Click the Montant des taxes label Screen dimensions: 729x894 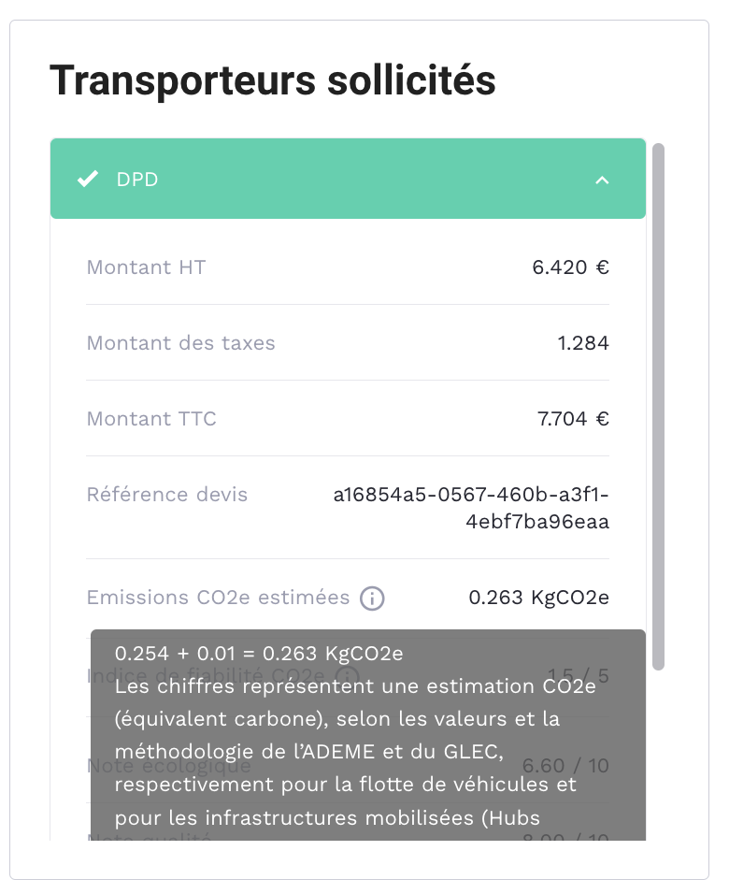pos(180,343)
